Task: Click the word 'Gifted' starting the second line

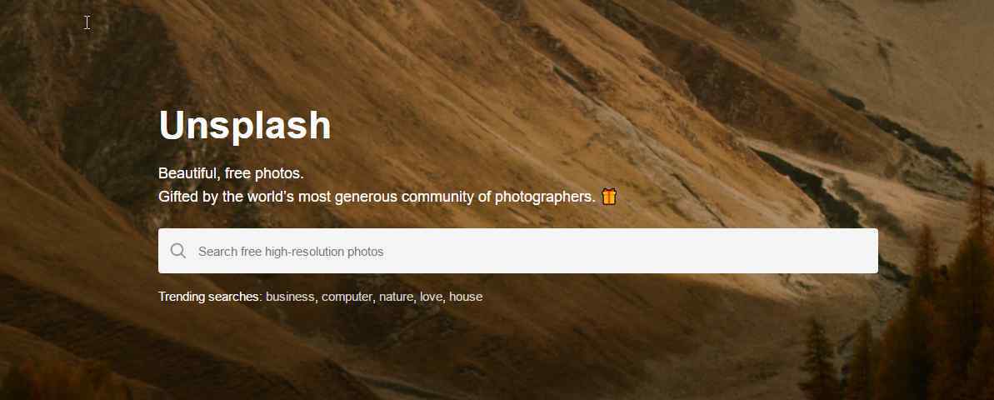Action: click(179, 197)
